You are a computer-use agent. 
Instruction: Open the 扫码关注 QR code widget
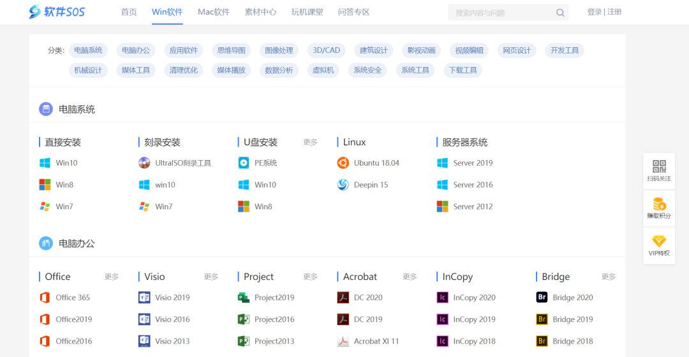click(x=659, y=170)
